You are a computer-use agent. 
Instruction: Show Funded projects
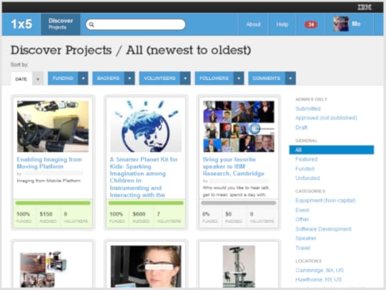[x=305, y=169]
